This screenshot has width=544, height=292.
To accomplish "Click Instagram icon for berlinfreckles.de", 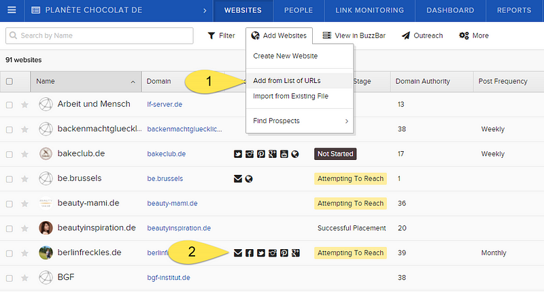I will click(273, 253).
